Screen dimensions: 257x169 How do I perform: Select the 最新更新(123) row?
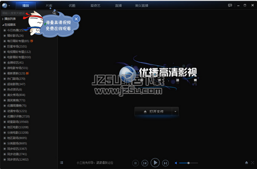[16, 73]
